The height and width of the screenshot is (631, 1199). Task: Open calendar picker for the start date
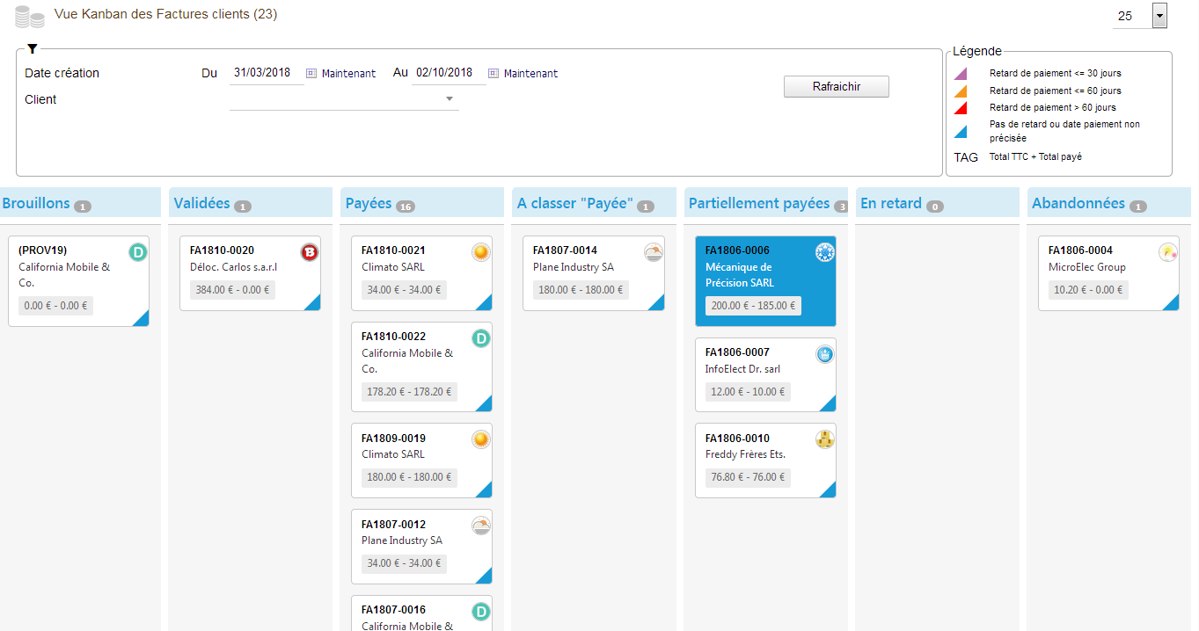(x=311, y=74)
